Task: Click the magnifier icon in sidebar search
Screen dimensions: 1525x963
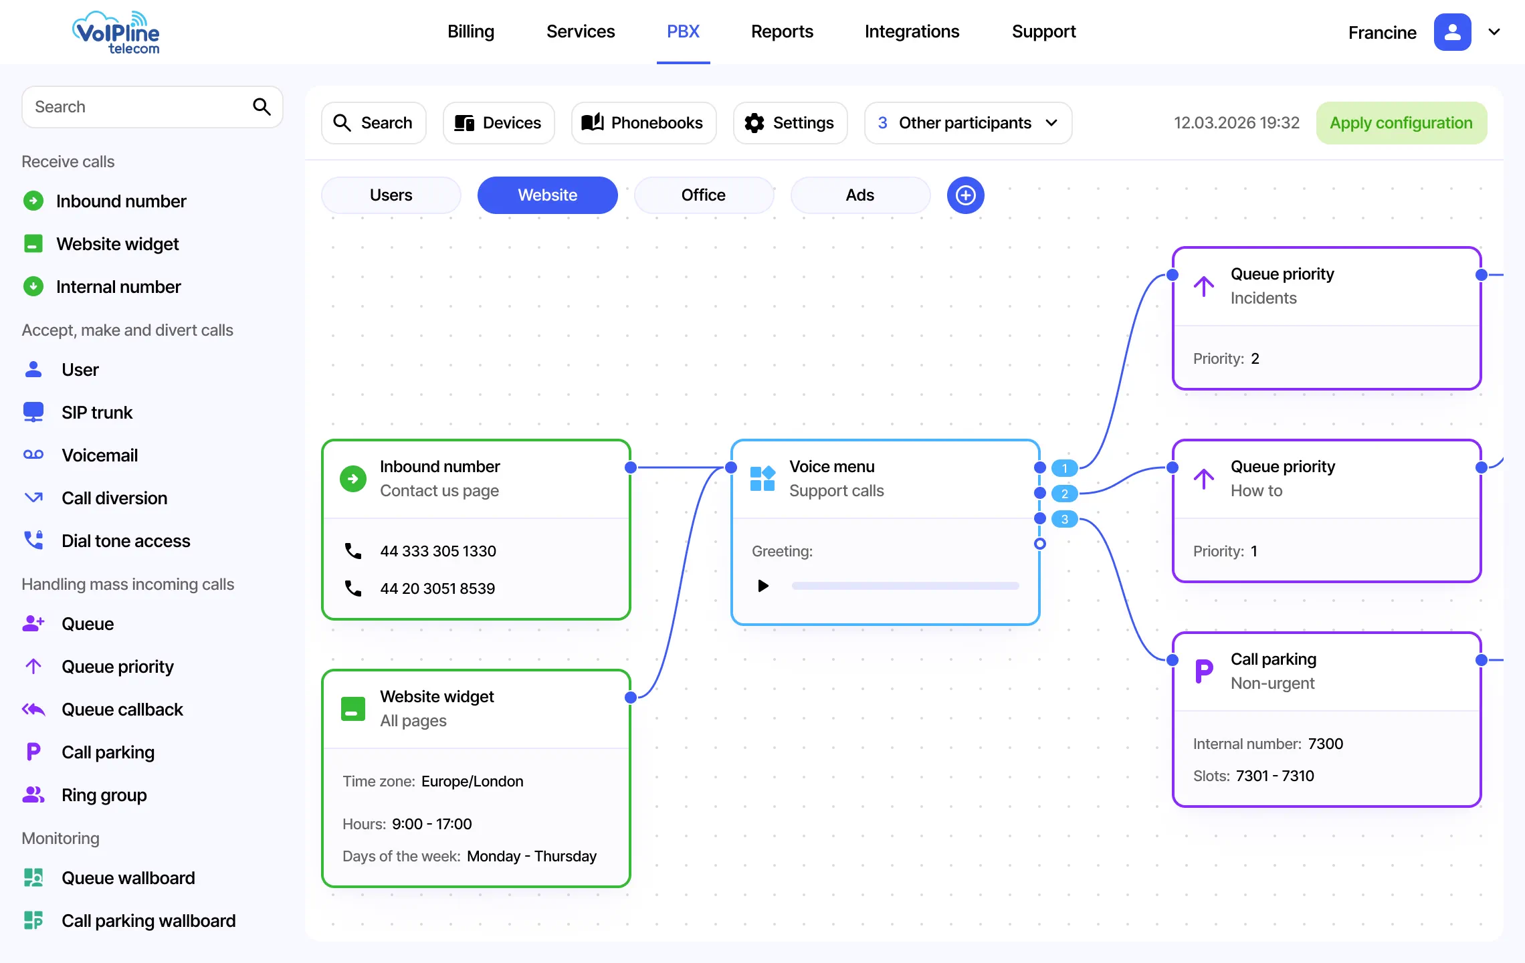Action: tap(262, 106)
